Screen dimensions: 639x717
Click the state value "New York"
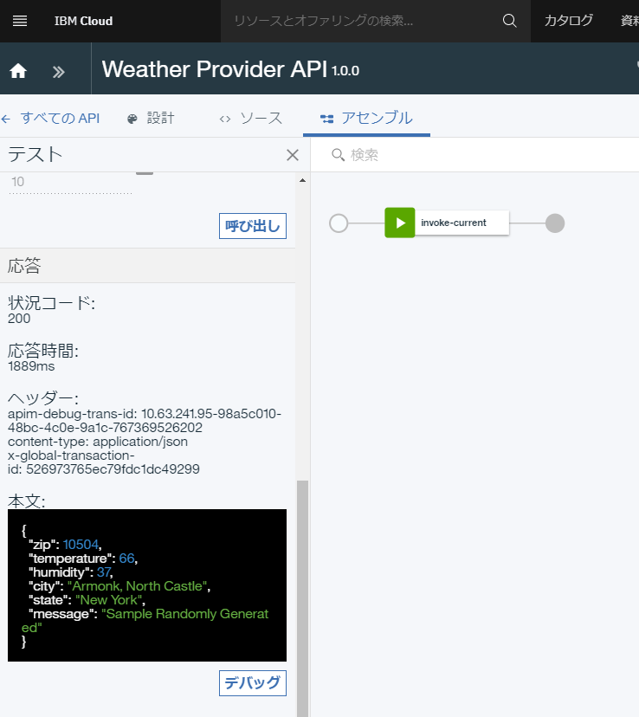[x=109, y=600]
